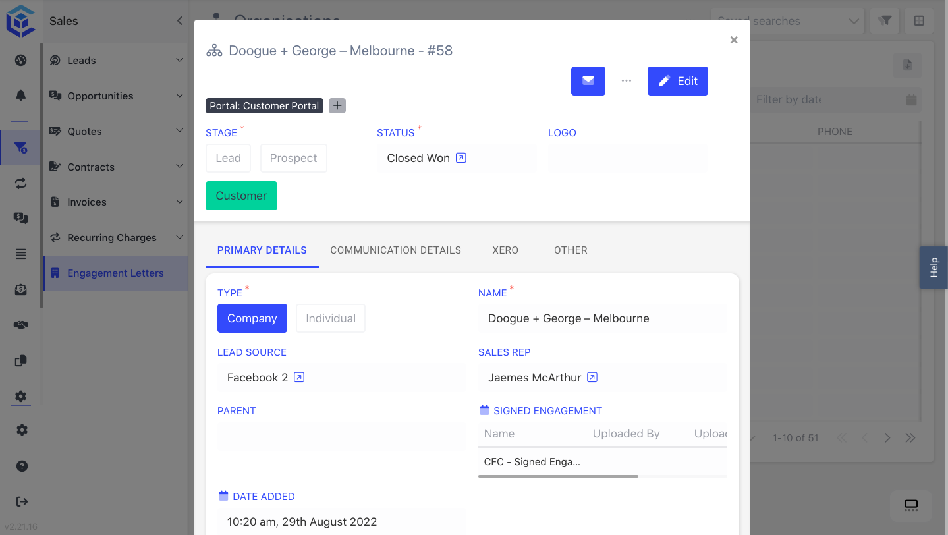Switch to Primary Details tab
Image resolution: width=948 pixels, height=535 pixels.
pos(262,250)
